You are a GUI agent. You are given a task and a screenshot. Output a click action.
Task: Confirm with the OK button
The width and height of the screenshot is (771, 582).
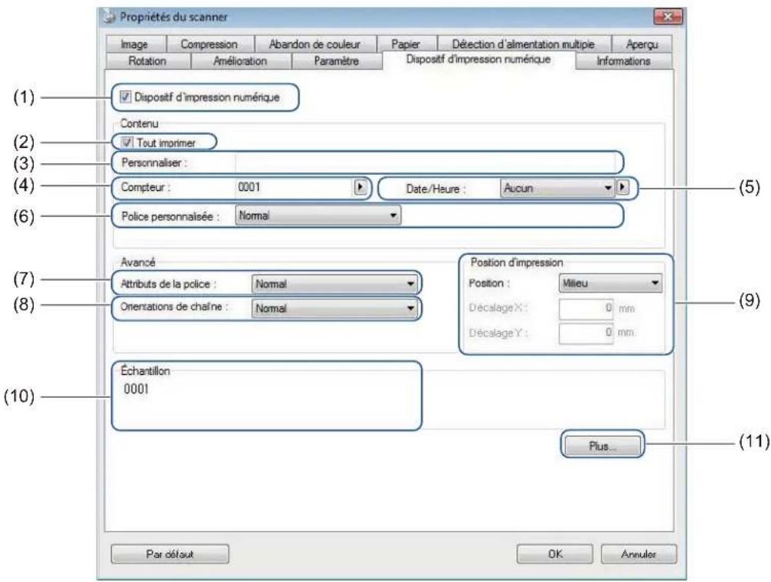coord(555,554)
